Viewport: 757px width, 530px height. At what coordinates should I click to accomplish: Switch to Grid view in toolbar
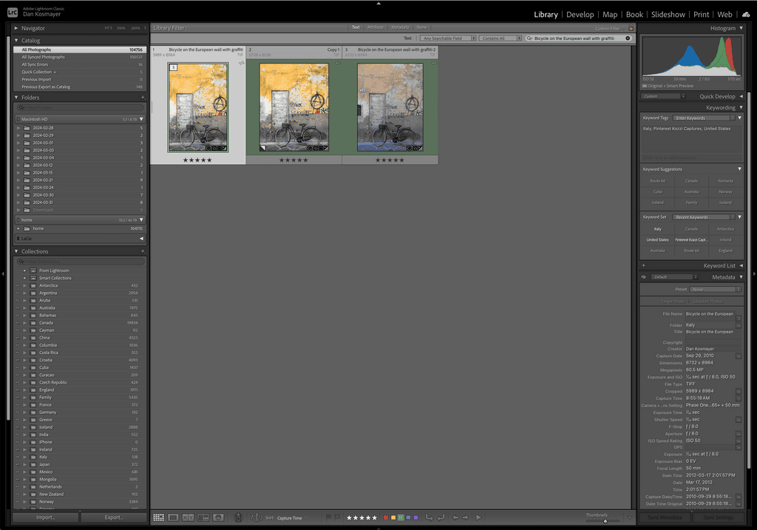[158, 517]
